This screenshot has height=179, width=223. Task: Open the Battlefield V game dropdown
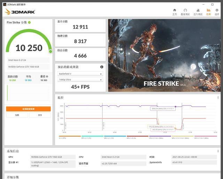coord(80,74)
